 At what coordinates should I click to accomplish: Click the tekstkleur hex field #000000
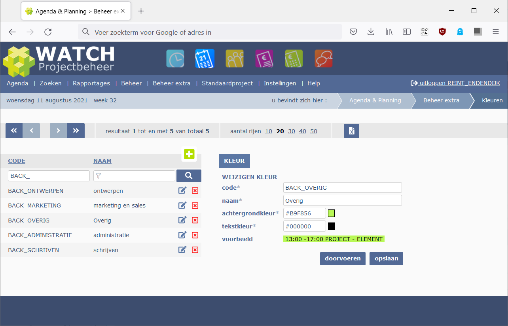[305, 226]
